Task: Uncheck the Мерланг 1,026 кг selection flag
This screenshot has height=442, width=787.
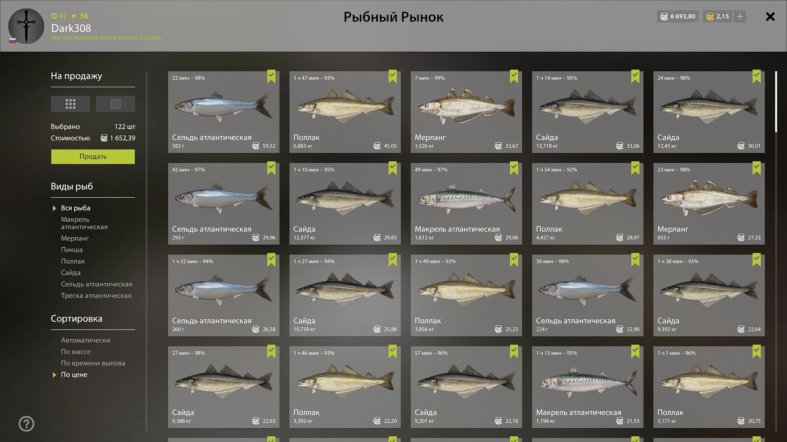Action: click(x=514, y=77)
